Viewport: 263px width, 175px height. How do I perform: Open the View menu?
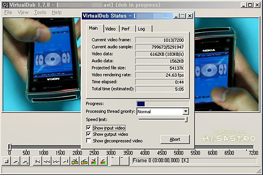coord(23,12)
